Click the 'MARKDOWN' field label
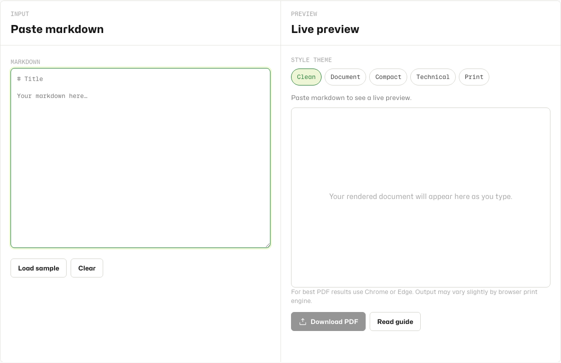561x363 pixels. [x=26, y=62]
